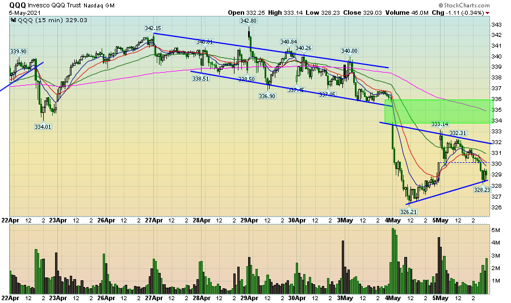The height and width of the screenshot is (303, 511).
Task: Click 331 on the price axis
Action: pos(496,153)
